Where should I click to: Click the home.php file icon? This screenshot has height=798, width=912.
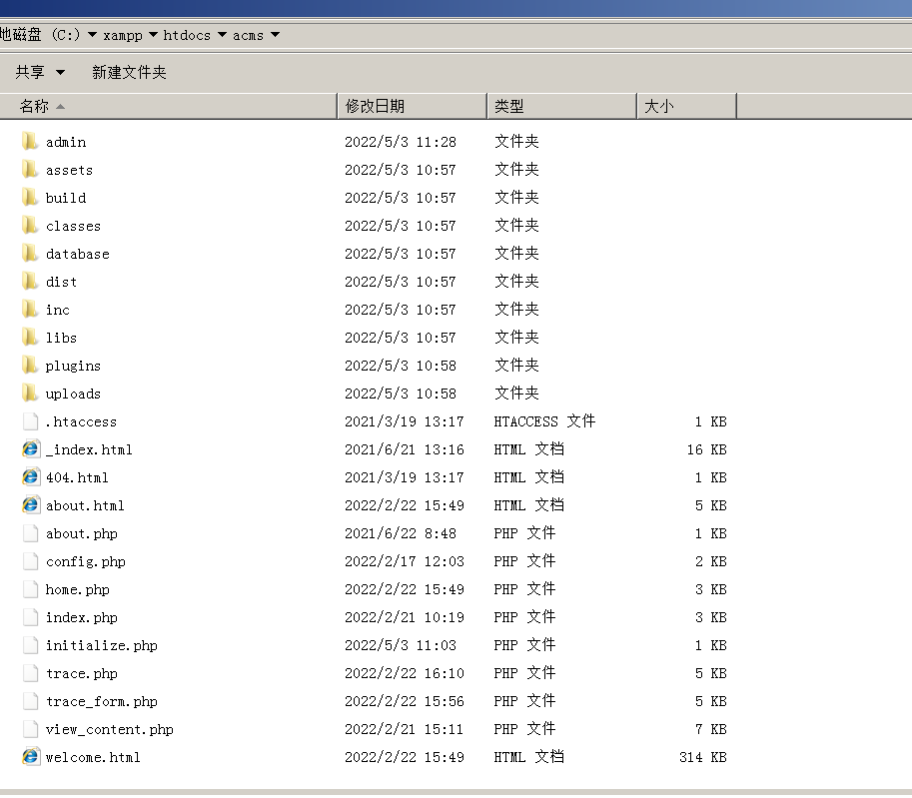30,588
